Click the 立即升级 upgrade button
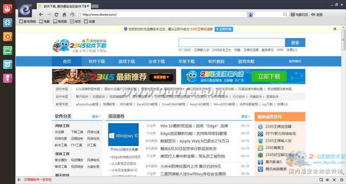The width and height of the screenshot is (346, 184). click(x=224, y=29)
